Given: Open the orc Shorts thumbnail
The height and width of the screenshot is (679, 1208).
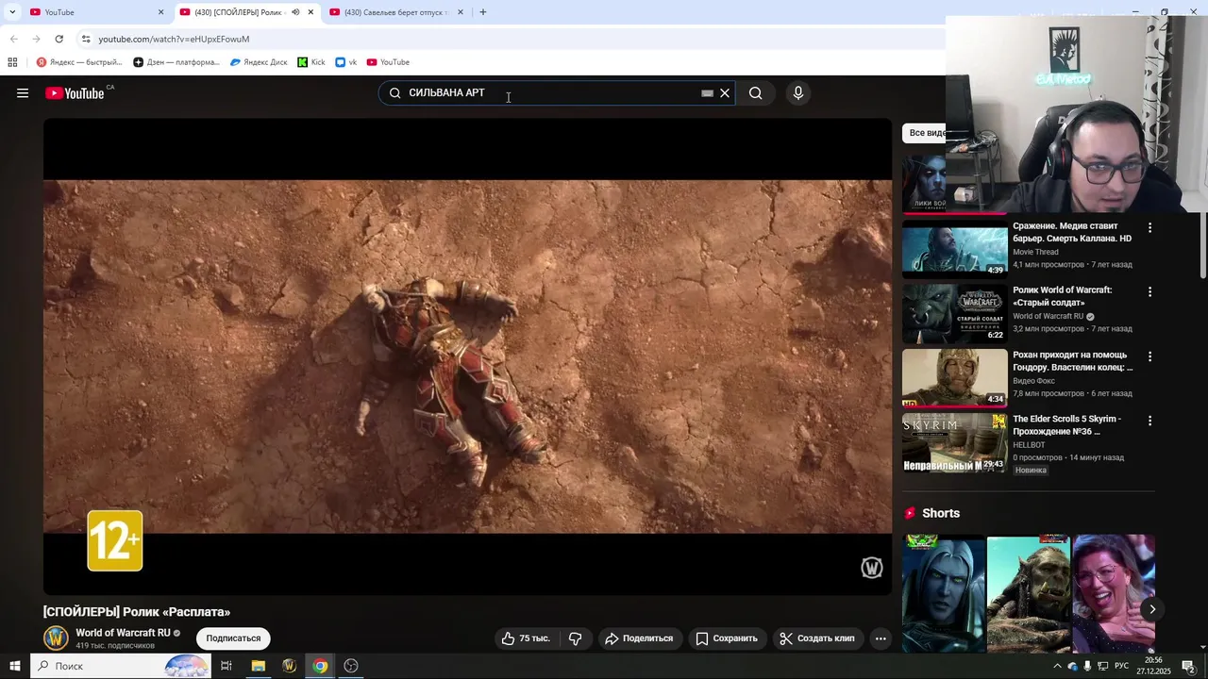Looking at the screenshot, I should coord(1028,593).
